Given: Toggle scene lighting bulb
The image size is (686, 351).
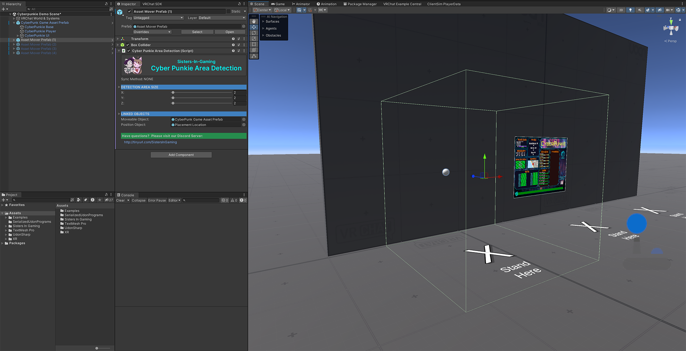Looking at the screenshot, I should coord(630,10).
